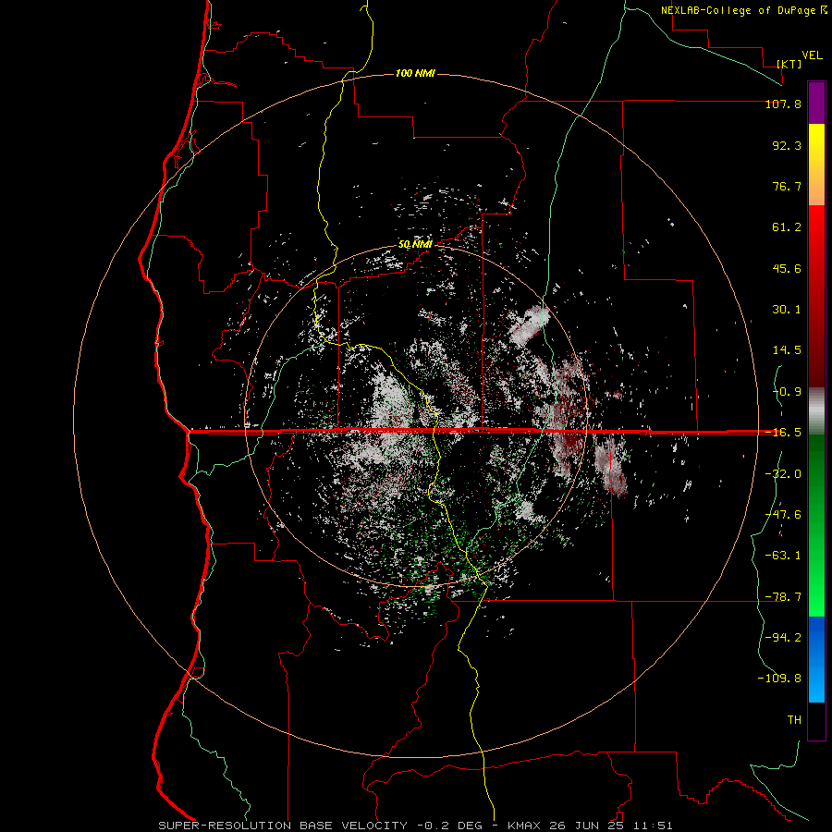Click the -109.8 velocity scale value
The height and width of the screenshot is (832, 832).
click(779, 679)
